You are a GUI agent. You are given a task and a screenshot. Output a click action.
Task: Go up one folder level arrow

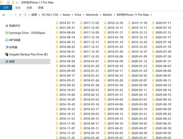[20, 15]
